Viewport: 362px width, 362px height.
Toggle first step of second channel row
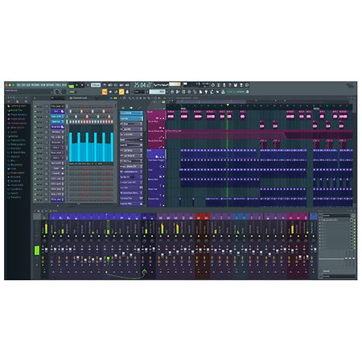coord(71,111)
